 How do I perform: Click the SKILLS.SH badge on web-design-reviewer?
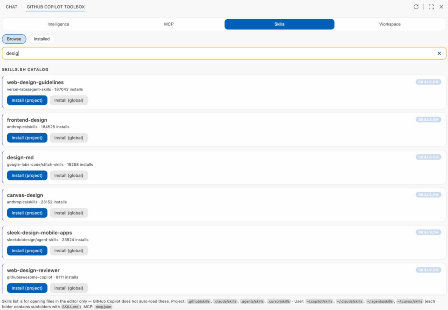428,270
